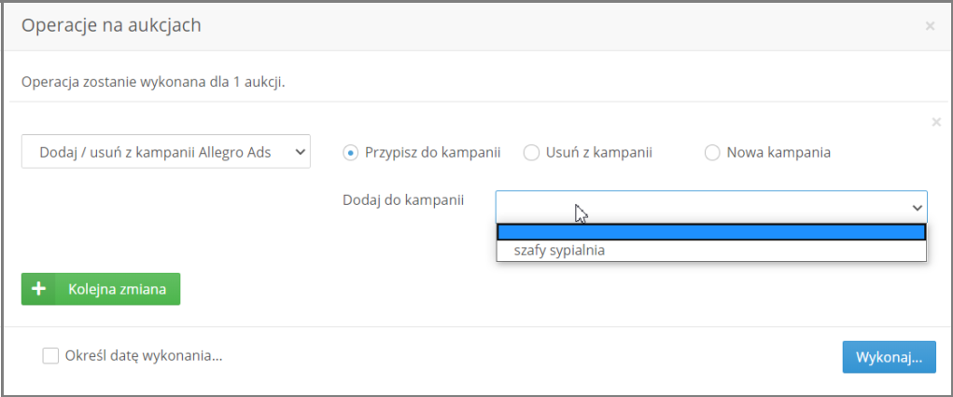Select the Przypisz do kampanii radio button

350,153
